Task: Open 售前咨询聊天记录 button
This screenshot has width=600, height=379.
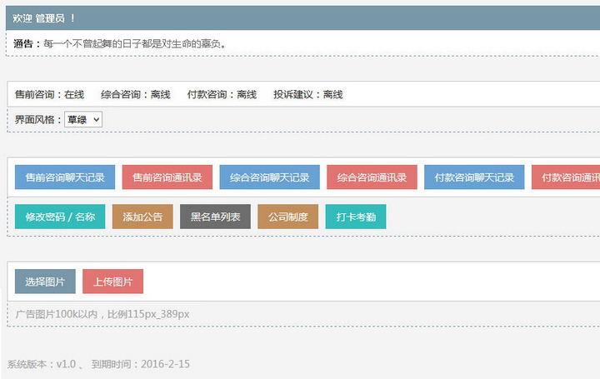Action: coord(65,177)
